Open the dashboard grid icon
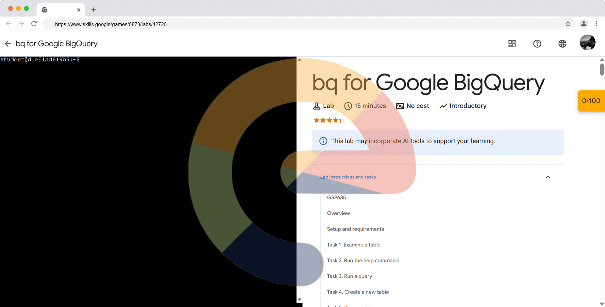 coord(512,44)
